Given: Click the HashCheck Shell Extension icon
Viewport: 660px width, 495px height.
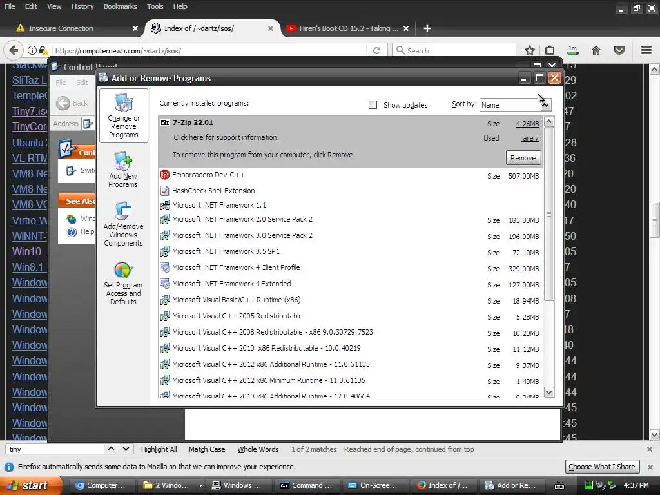Looking at the screenshot, I should (165, 191).
